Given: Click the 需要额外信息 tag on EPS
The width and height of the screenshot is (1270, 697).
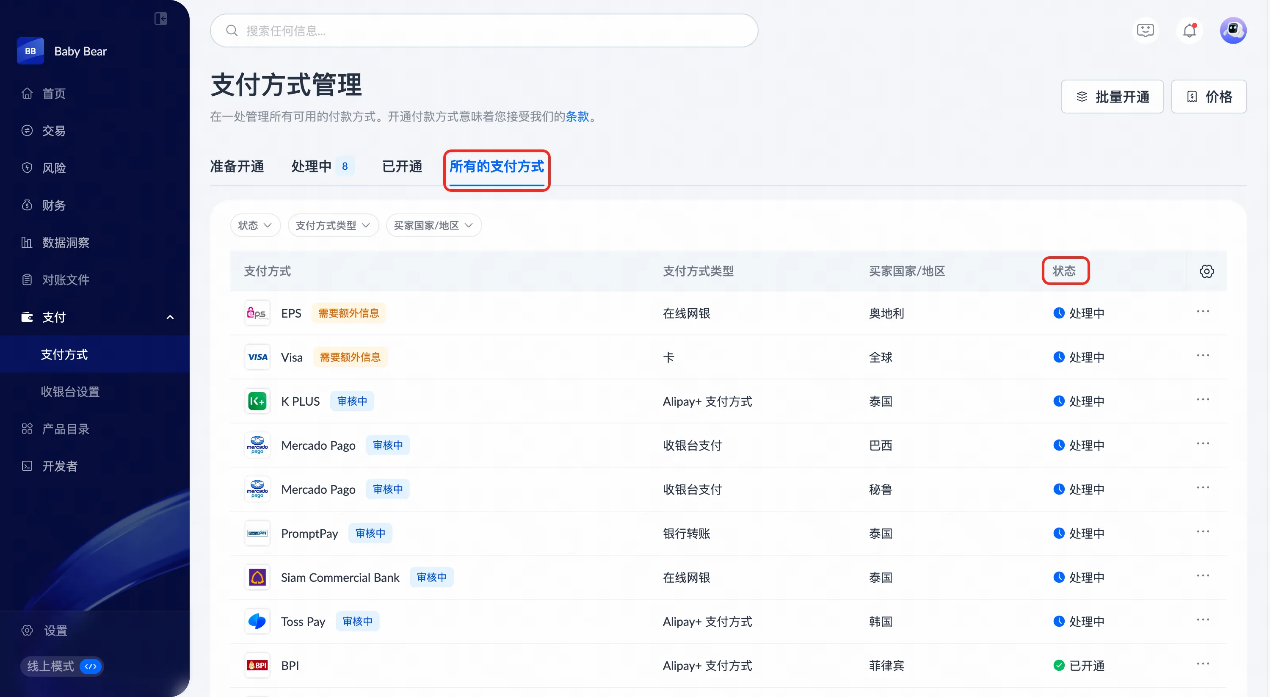Looking at the screenshot, I should [348, 313].
